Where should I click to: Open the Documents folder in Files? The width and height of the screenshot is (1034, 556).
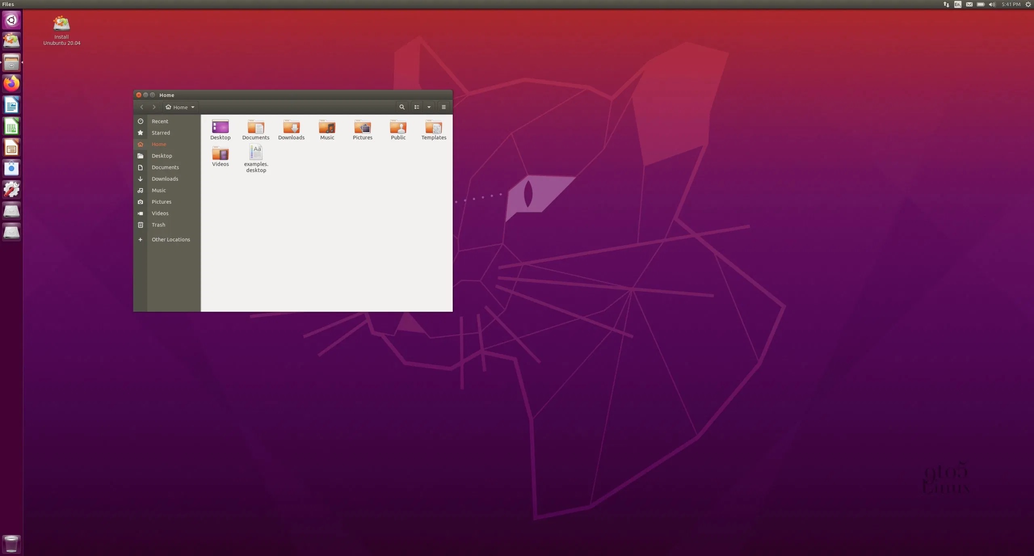click(x=255, y=129)
